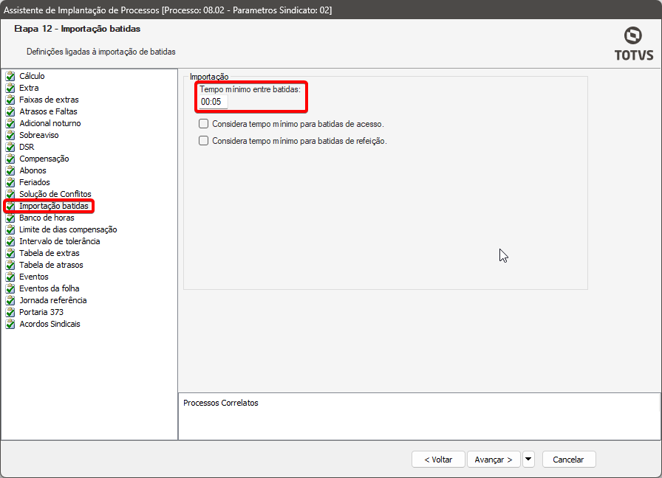Image resolution: width=662 pixels, height=478 pixels.
Task: Click the checkmark icon beside Portaria 373
Action: tap(10, 312)
